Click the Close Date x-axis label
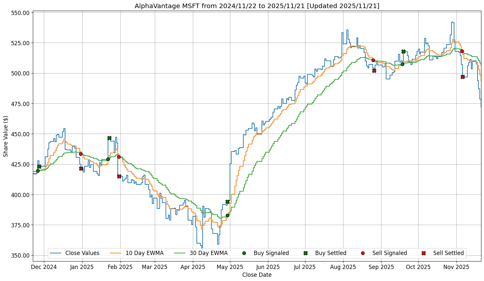 tap(257, 275)
